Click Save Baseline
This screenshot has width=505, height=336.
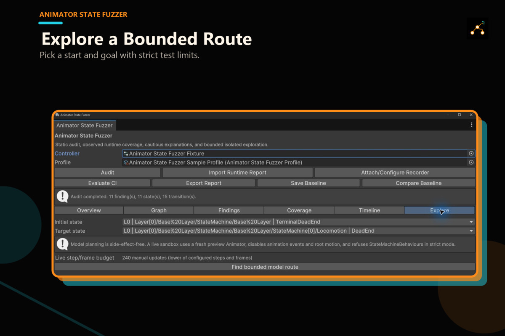pos(308,183)
